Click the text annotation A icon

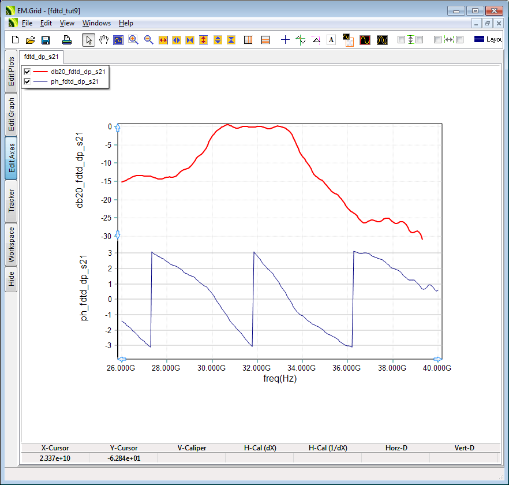point(331,40)
